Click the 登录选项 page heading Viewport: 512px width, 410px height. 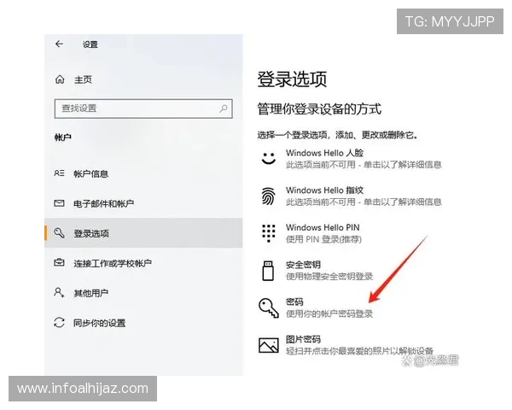coord(292,79)
